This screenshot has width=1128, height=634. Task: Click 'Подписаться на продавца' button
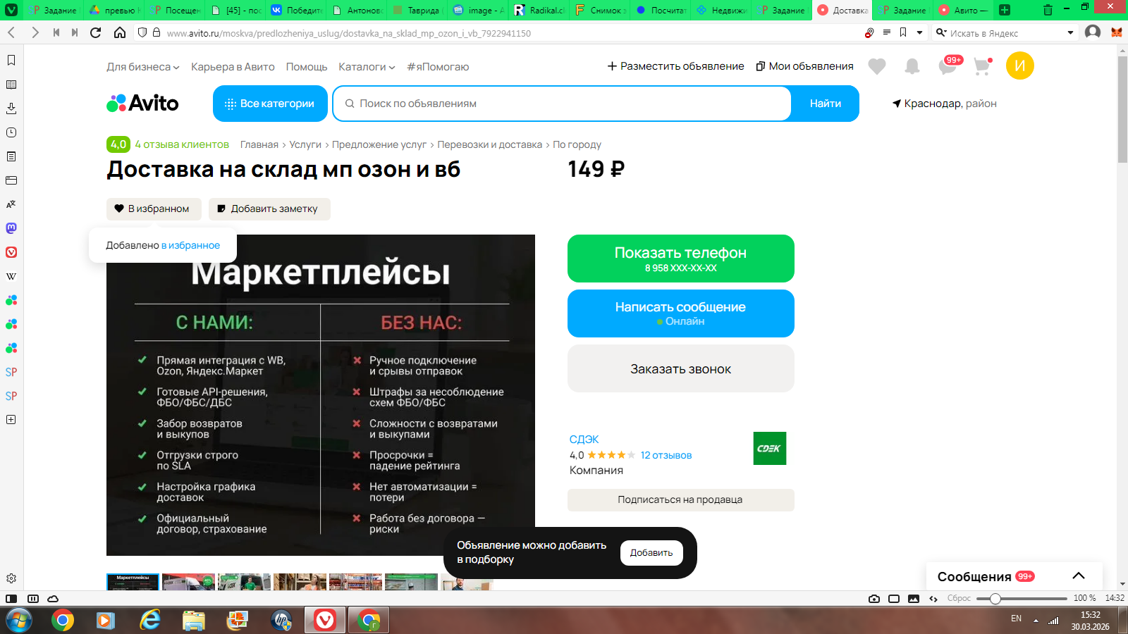coord(681,499)
